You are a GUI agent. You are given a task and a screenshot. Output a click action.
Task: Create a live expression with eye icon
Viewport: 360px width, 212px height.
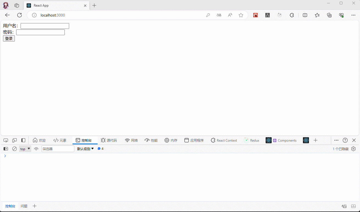tap(36, 149)
